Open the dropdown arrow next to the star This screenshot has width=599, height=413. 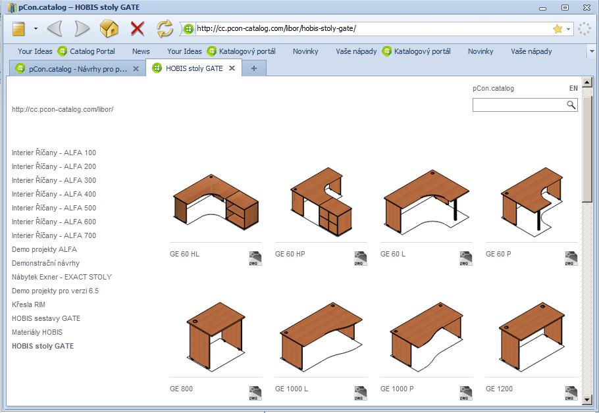(569, 29)
